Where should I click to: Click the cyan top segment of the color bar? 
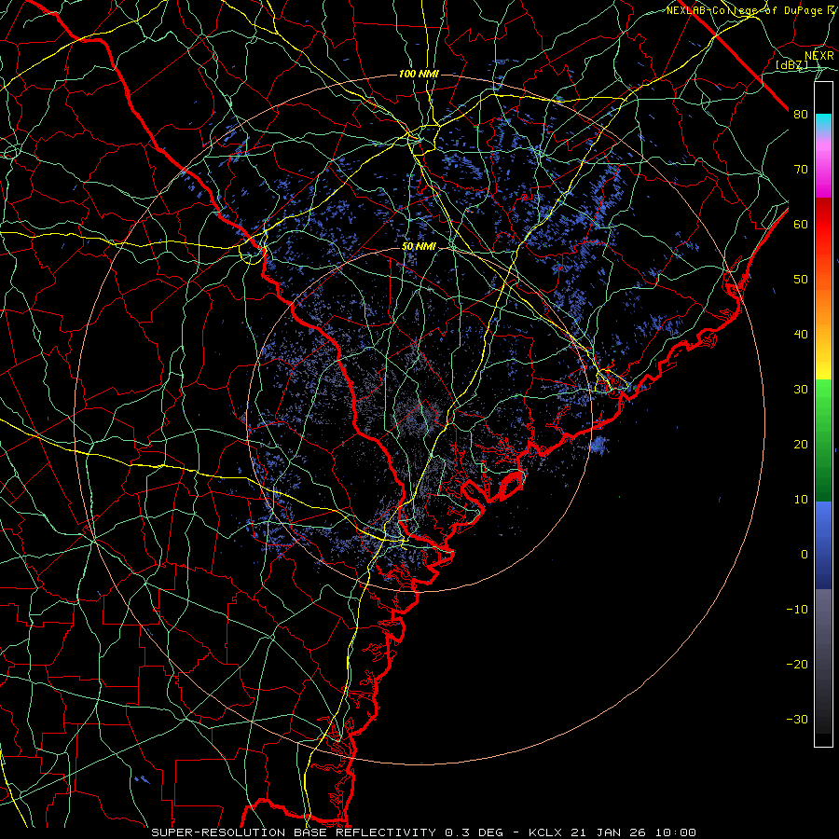coord(823,124)
